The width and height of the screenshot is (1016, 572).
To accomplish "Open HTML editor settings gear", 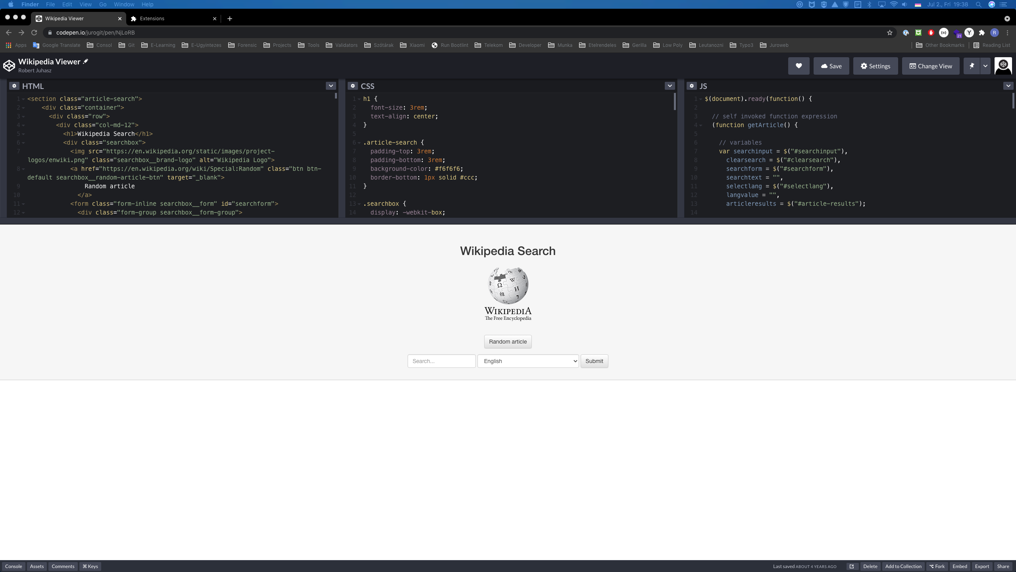I will coord(14,86).
